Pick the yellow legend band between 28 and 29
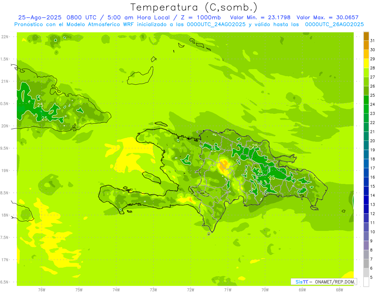The height and width of the screenshot is (294, 381). (366, 63)
